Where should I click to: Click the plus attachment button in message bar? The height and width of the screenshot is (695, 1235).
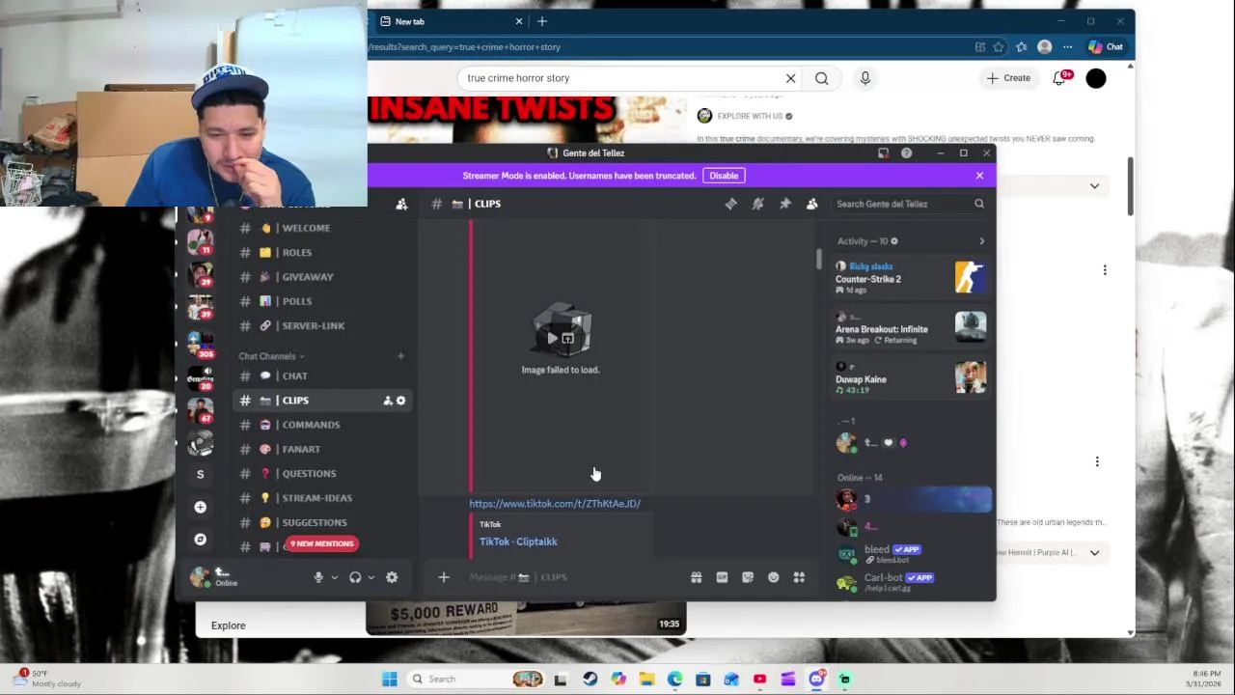point(444,577)
